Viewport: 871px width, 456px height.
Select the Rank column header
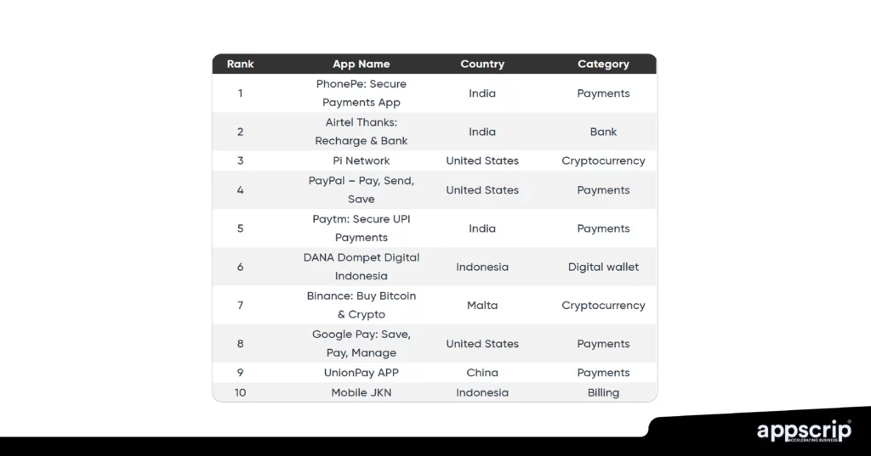pos(240,64)
